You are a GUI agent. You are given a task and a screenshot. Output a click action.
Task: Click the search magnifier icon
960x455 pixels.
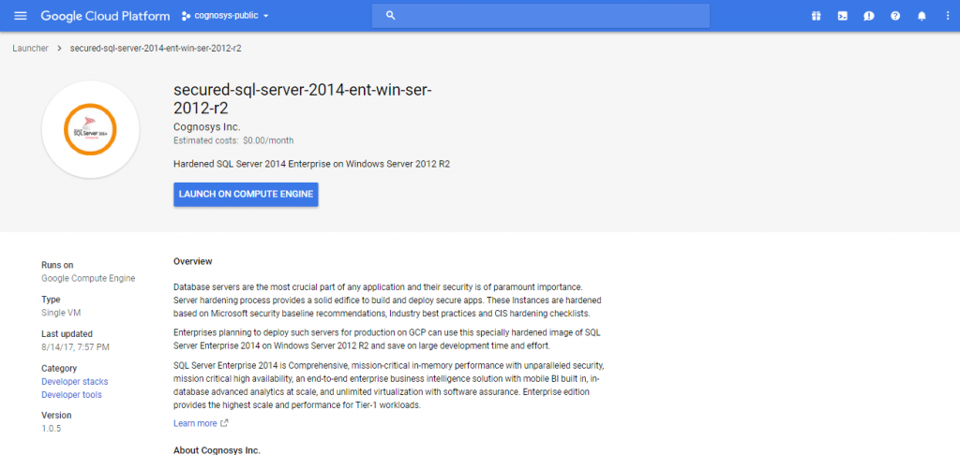point(391,16)
